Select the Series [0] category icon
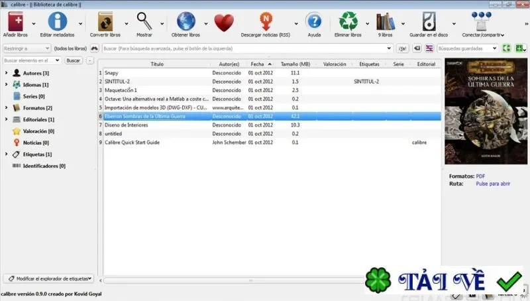Screen dimensions: 530x301 17,96
